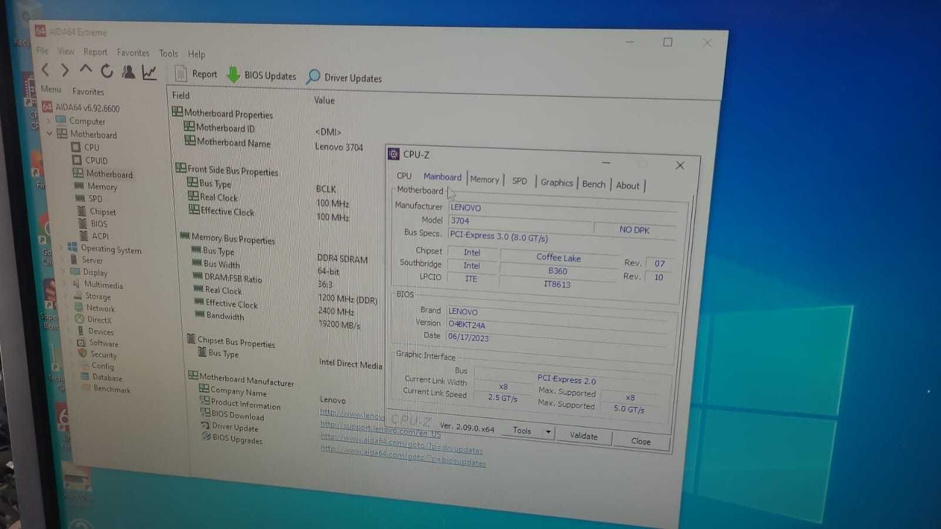Refresh the AIDA64 page
Viewport: 941px width, 529px height.
pyautogui.click(x=107, y=71)
